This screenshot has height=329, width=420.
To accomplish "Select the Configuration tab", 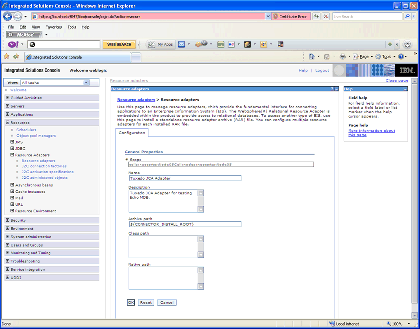I will coord(132,133).
